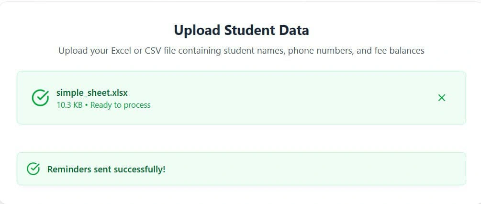Click the upload instructions description text

coord(241,50)
